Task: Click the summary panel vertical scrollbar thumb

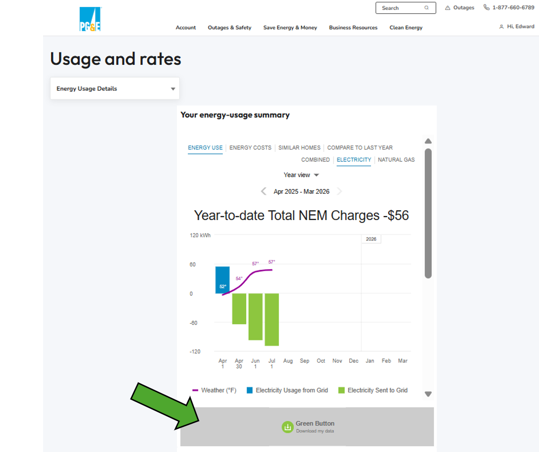Action: (428, 213)
